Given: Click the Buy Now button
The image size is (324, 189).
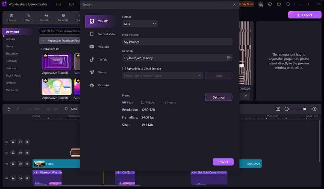Looking at the screenshot, I should point(247,4).
